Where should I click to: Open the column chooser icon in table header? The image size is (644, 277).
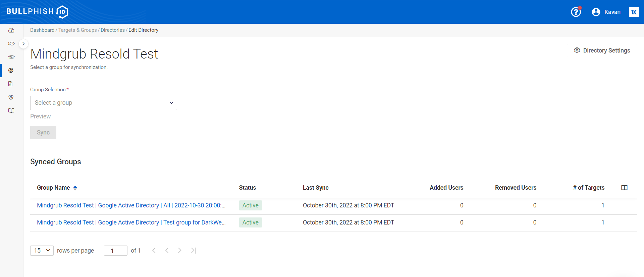[x=624, y=188]
